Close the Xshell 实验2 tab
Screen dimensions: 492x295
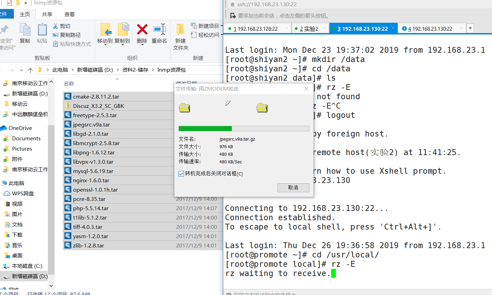coord(324,28)
